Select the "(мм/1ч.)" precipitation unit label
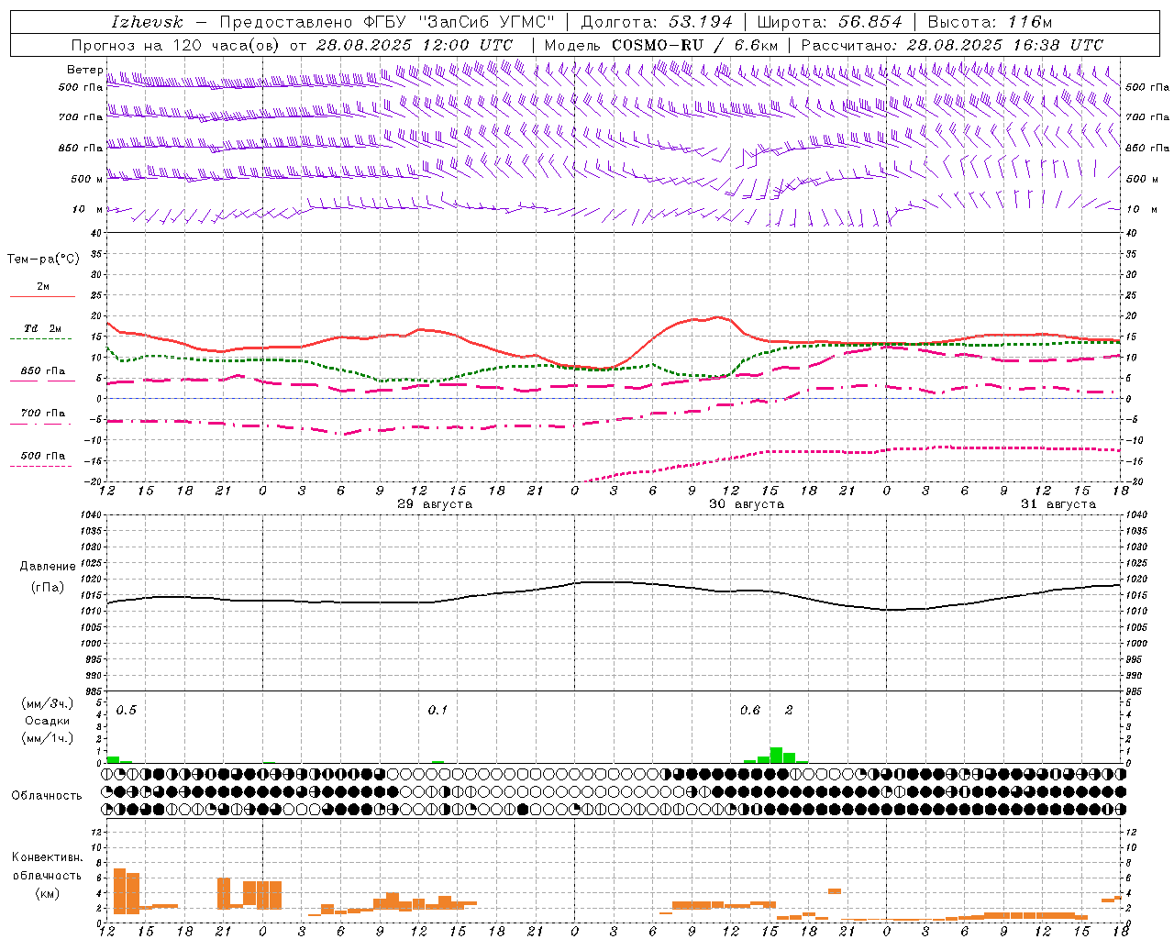This screenshot has height=939, width=1174. 48,738
